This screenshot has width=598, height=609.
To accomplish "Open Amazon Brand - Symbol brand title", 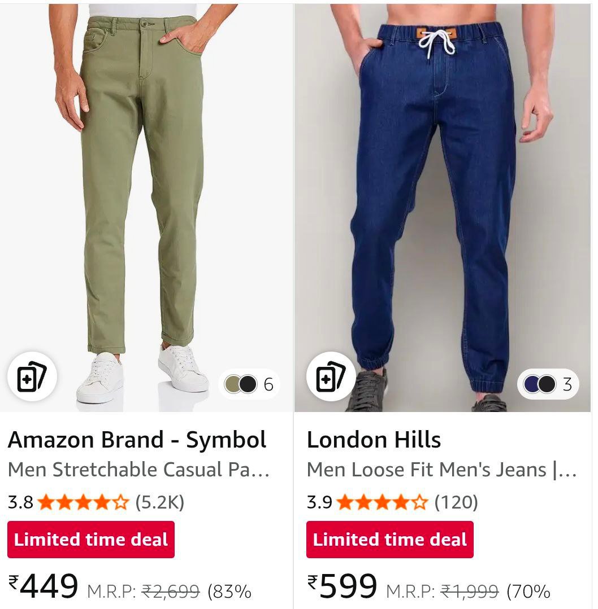I will pos(137,440).
